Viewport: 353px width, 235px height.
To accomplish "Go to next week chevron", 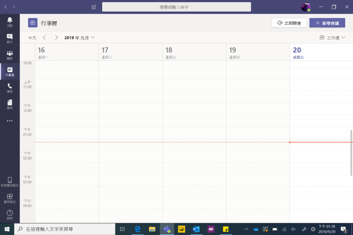I will (56, 38).
